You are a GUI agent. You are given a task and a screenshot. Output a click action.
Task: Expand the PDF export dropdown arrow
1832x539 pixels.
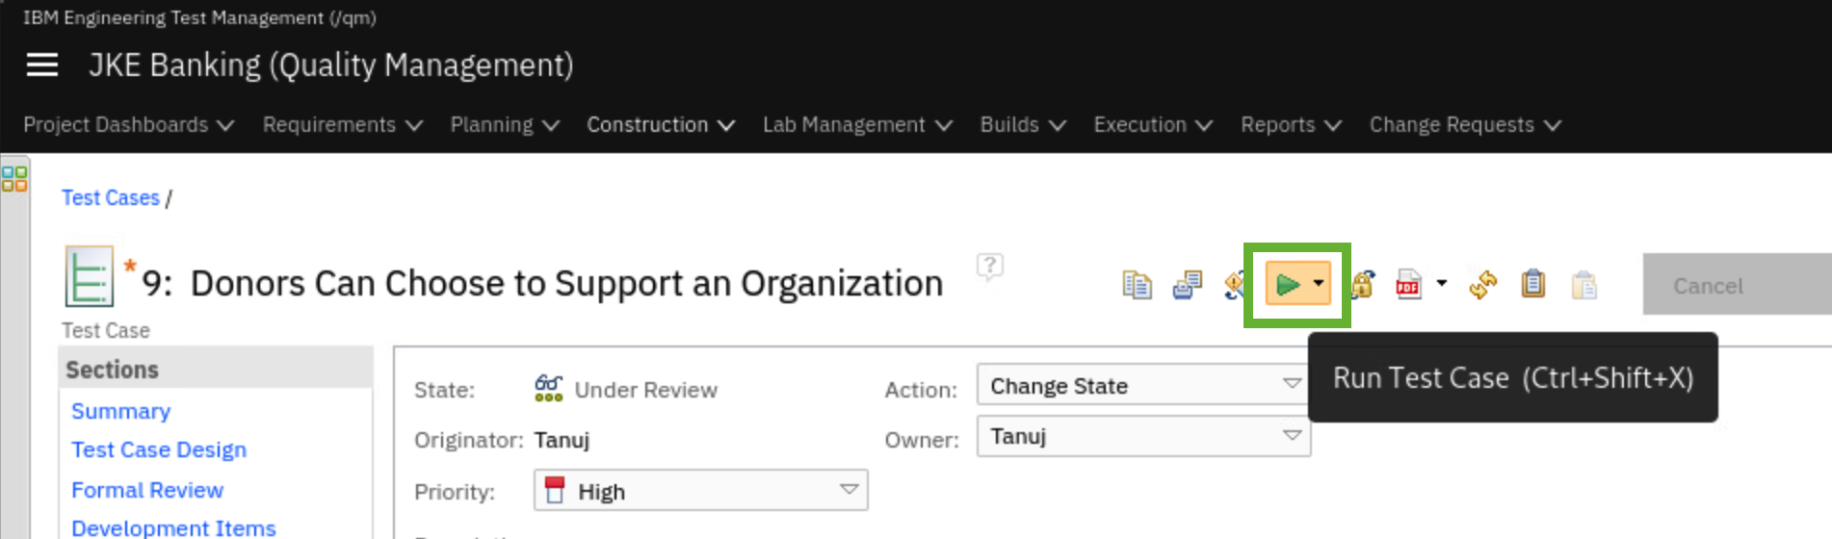tap(1441, 284)
